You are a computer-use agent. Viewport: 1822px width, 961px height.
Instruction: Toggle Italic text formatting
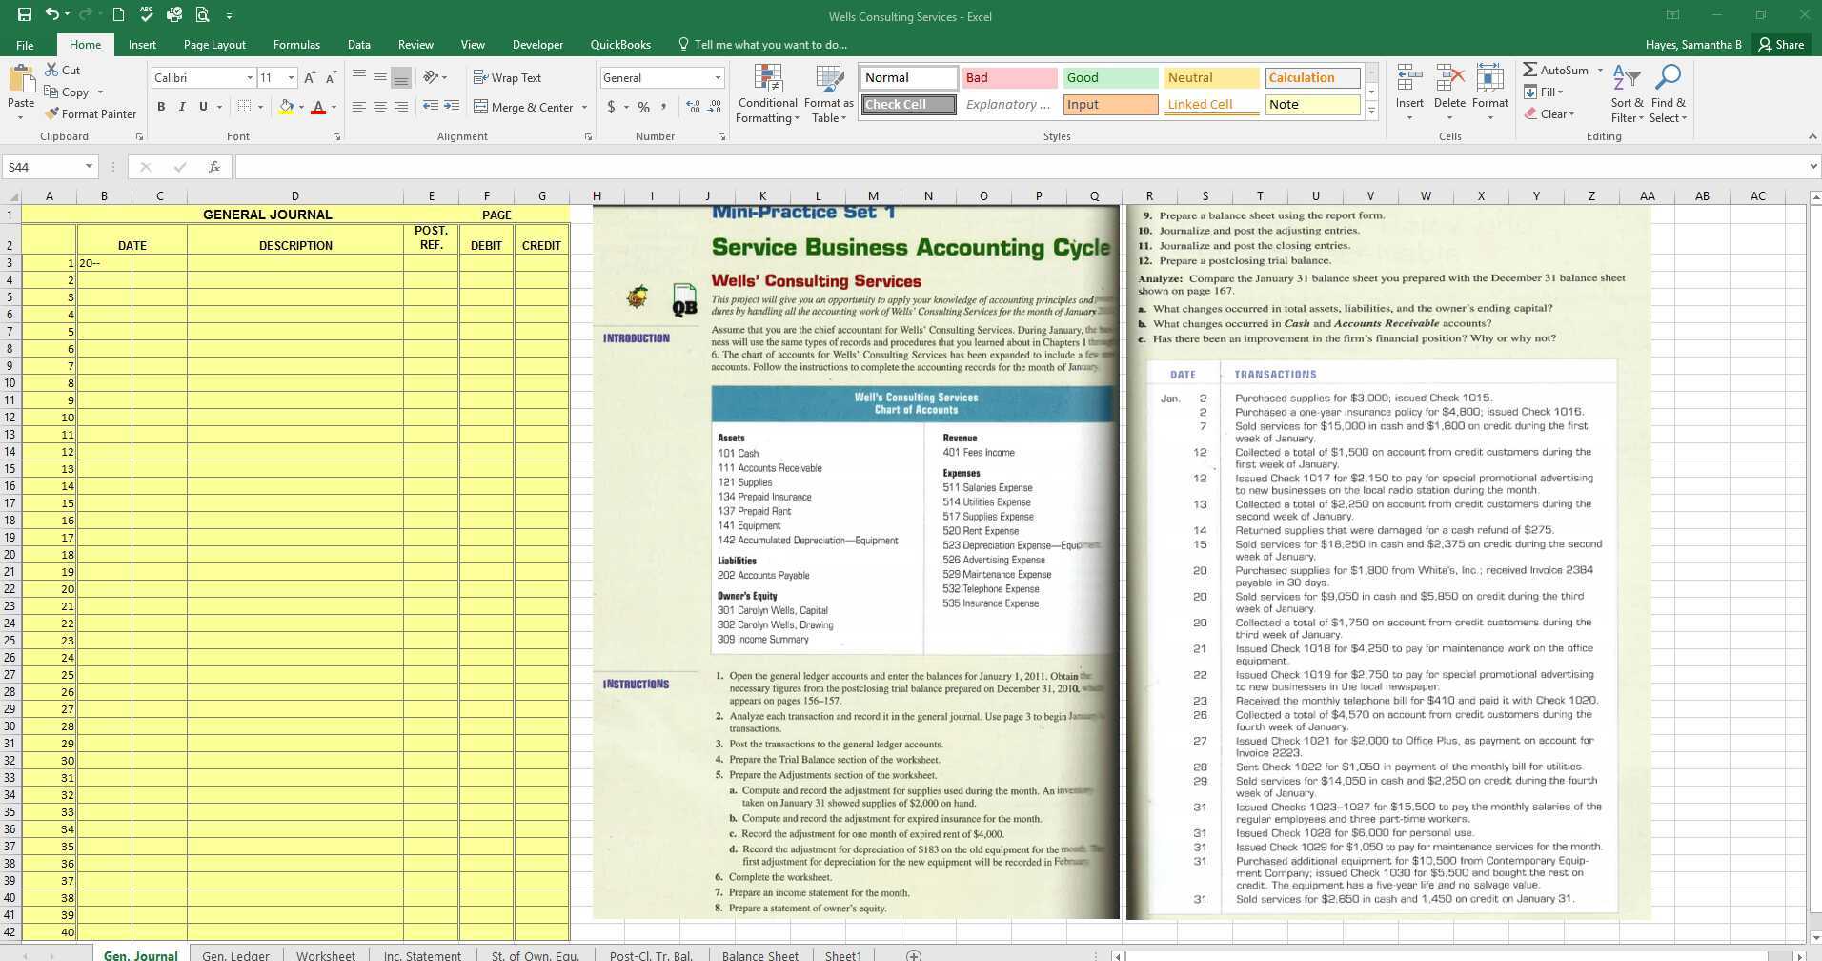click(182, 107)
